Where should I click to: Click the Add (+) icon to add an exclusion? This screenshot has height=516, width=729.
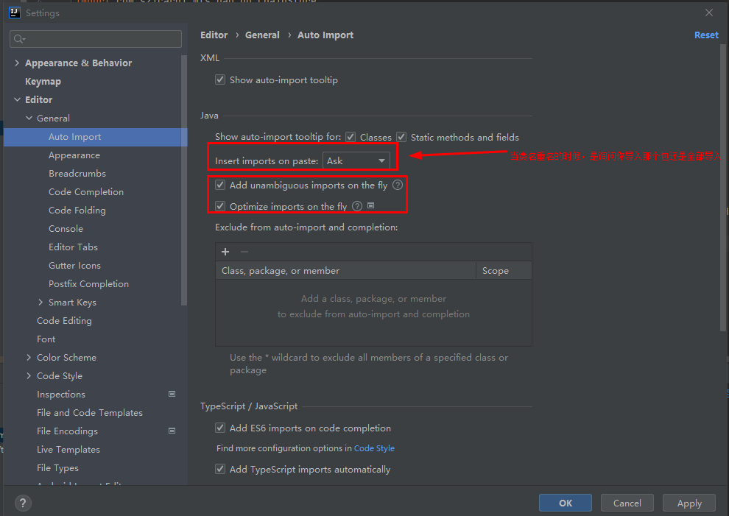[225, 252]
